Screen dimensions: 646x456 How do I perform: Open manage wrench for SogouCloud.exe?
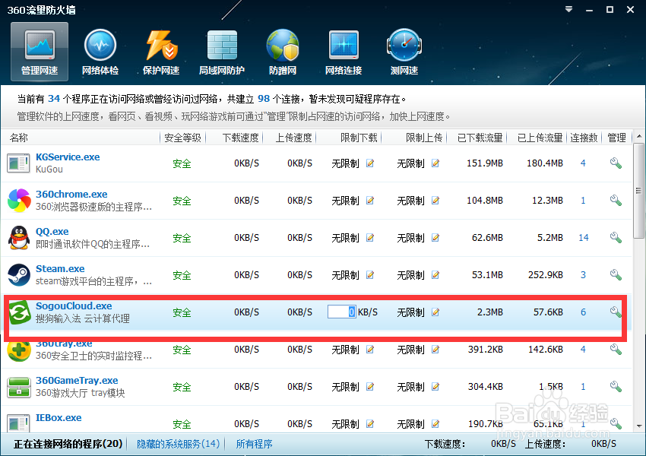tap(616, 312)
